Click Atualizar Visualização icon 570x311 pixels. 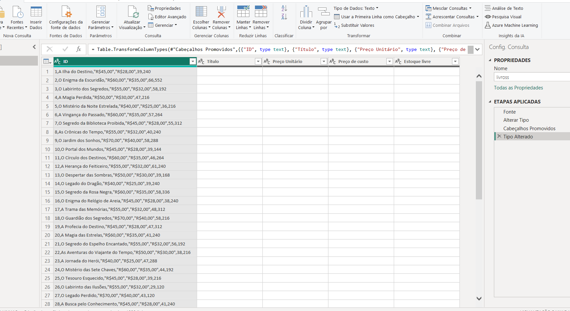[133, 12]
